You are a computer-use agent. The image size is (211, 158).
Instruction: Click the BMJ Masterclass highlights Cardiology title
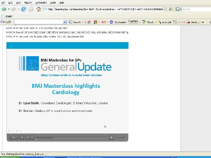tap(66, 89)
